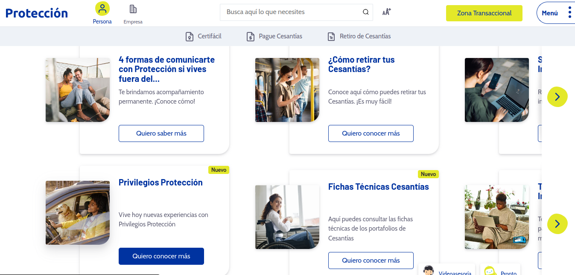Click the Retiro de Cesantías icon
This screenshot has width=575, height=275.
pos(331,36)
